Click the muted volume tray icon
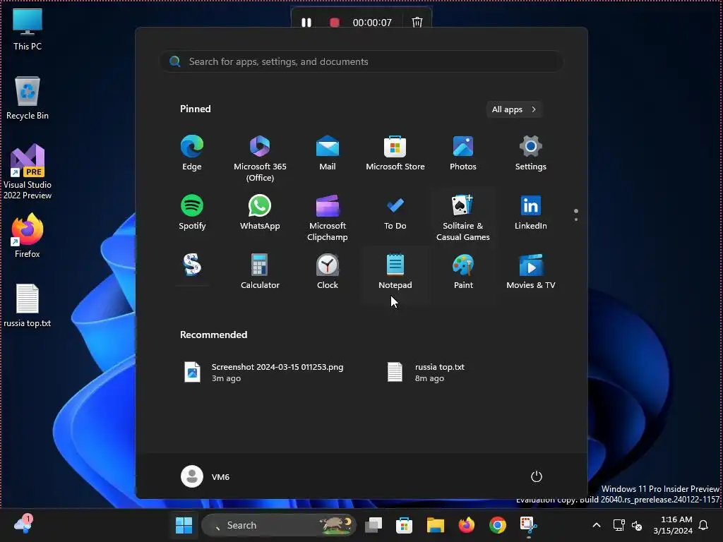Viewport: 723px width, 542px height. [x=637, y=525]
